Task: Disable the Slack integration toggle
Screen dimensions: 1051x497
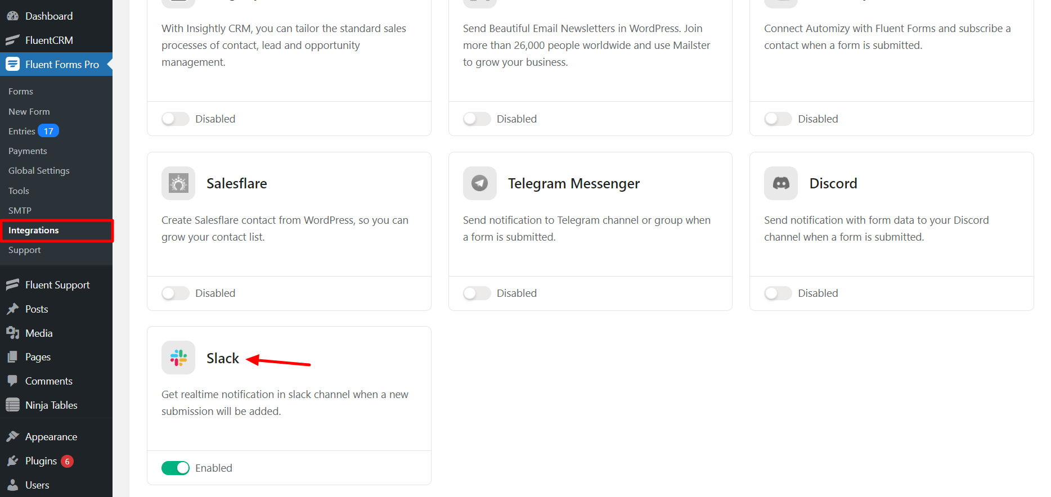Action: click(x=176, y=468)
